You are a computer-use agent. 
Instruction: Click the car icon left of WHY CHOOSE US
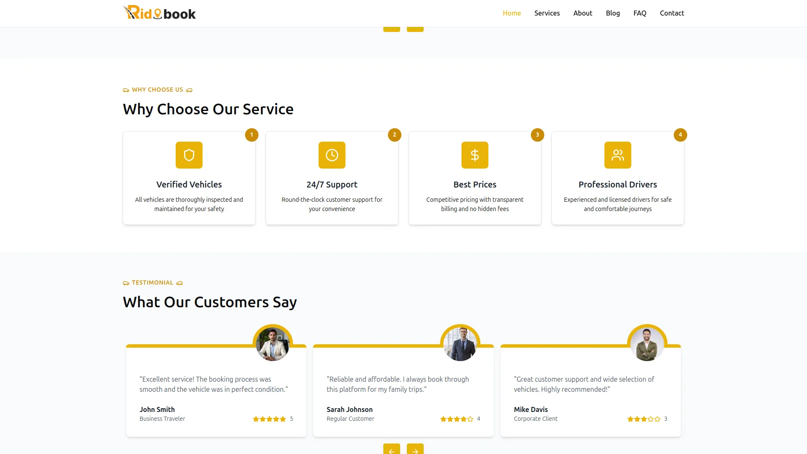(126, 90)
